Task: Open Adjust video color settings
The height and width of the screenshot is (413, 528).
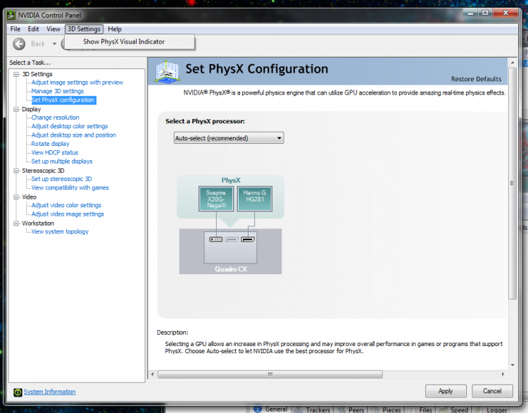Action: click(x=66, y=205)
